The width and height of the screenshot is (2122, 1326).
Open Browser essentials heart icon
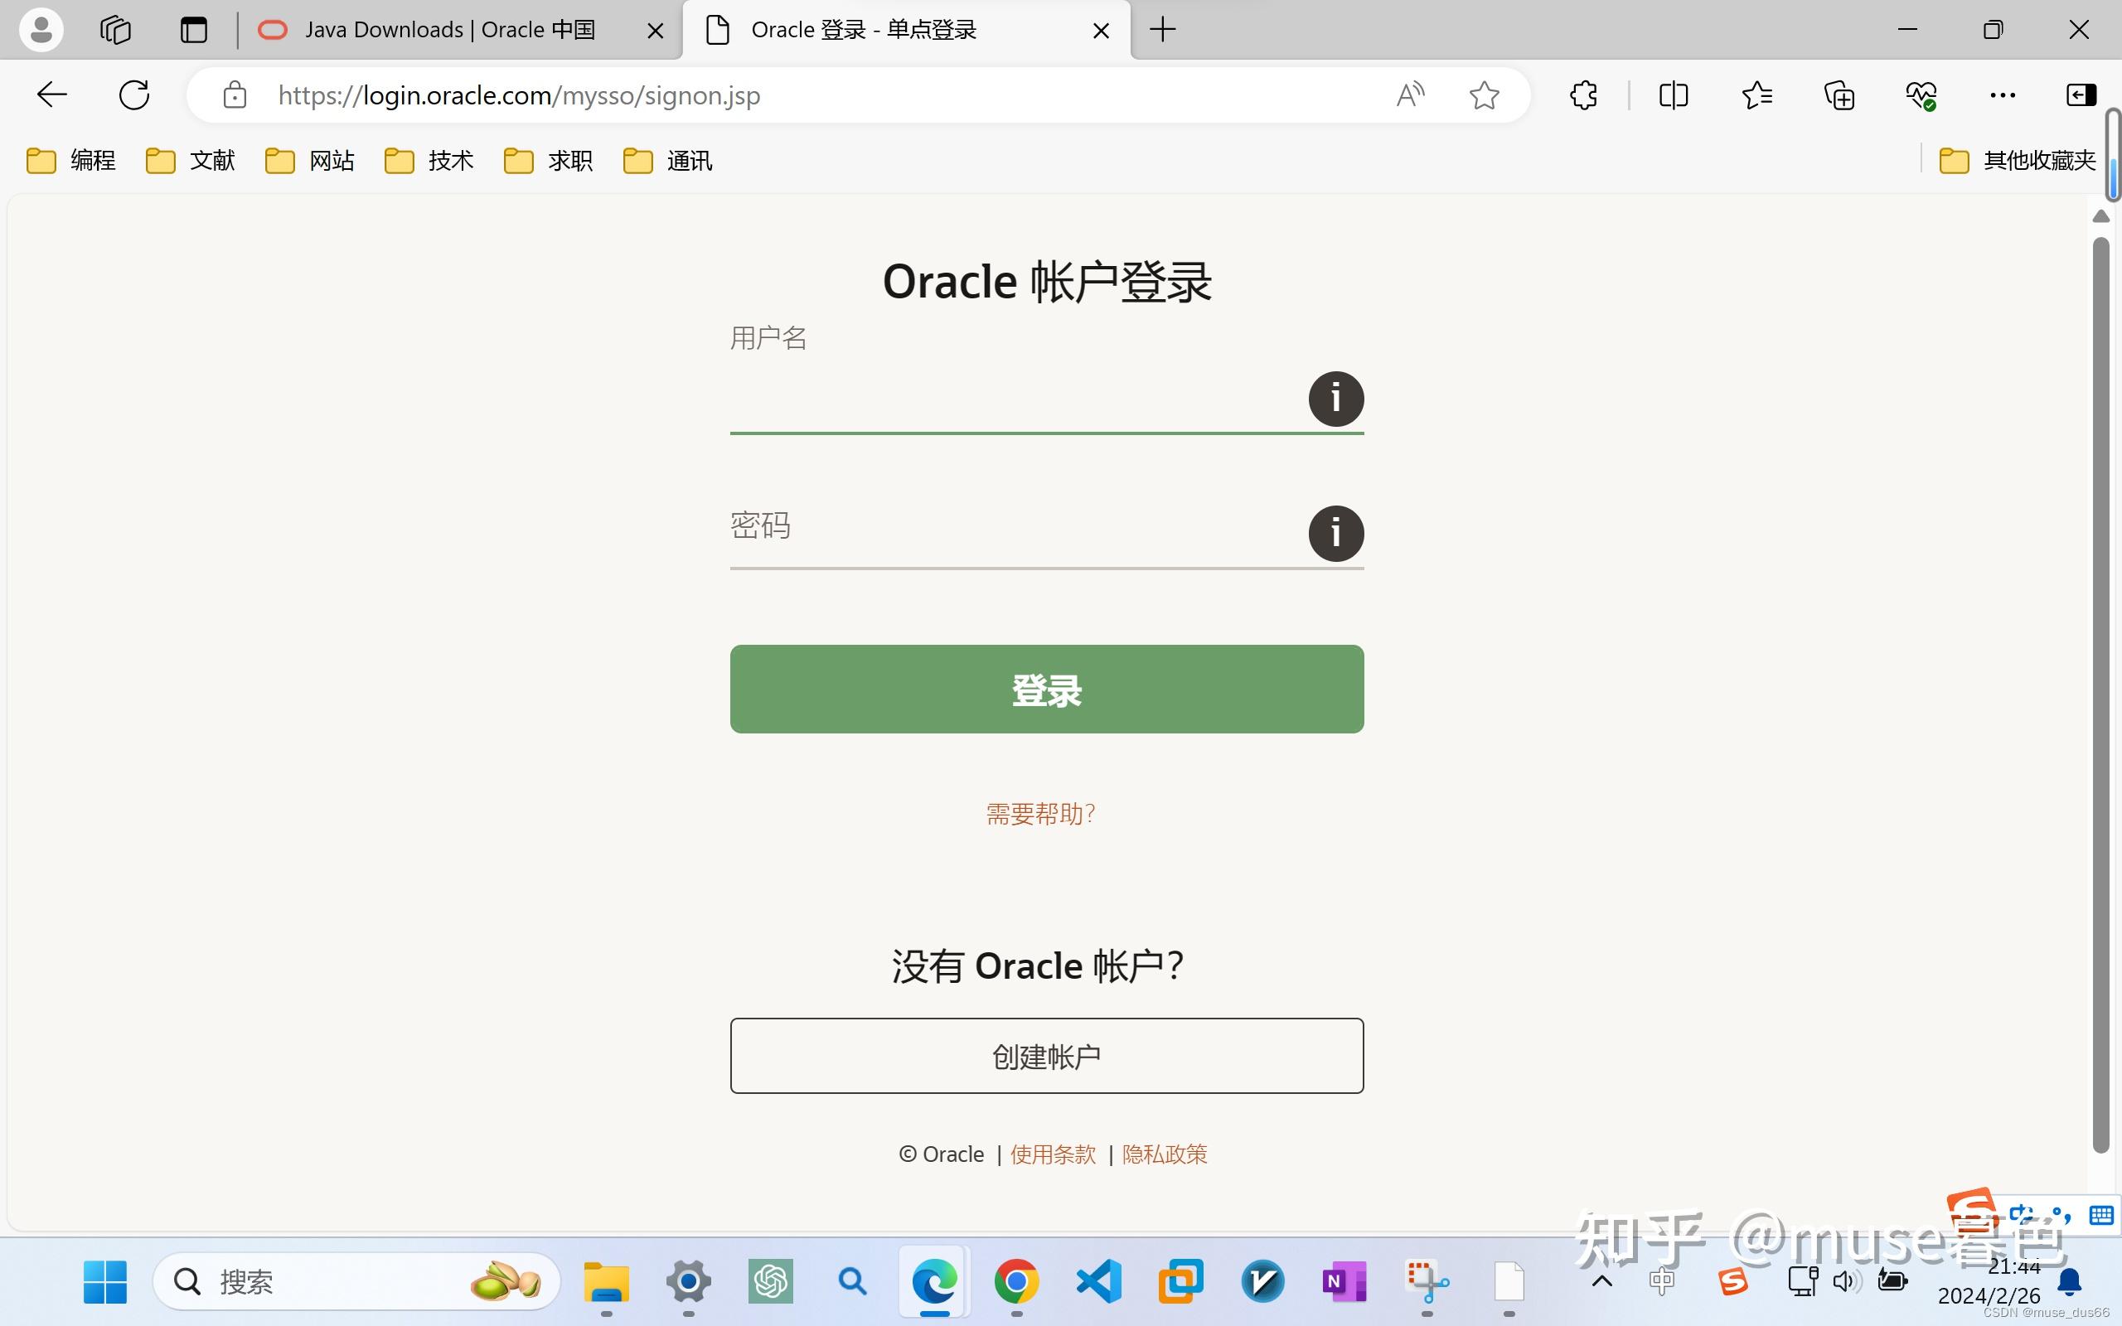point(1921,94)
